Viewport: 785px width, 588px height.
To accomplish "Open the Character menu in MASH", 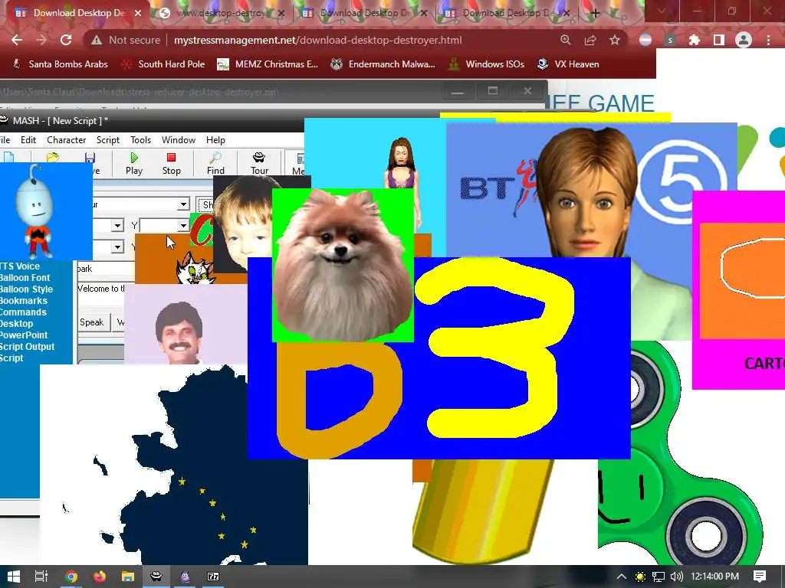I will (x=67, y=140).
